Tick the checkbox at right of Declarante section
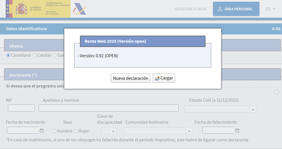Viewport: 282px width, 149px height. pos(277,92)
